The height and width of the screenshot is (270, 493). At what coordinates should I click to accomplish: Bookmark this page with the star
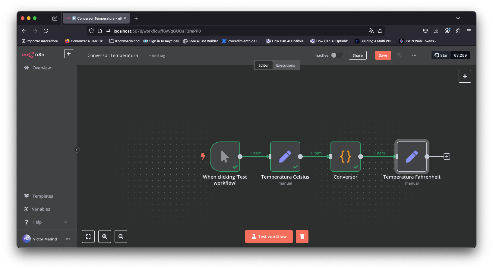[x=380, y=31]
